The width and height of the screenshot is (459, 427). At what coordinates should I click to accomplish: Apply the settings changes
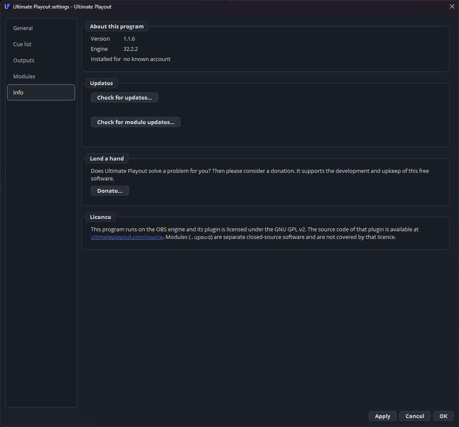(382, 416)
